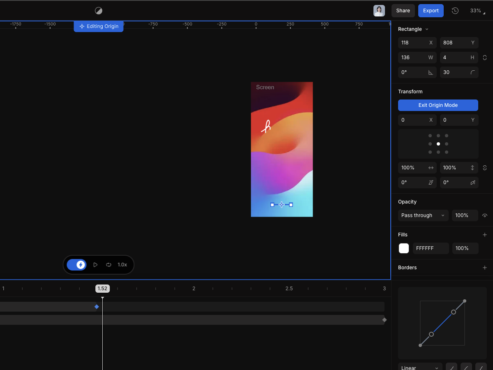Click the play button in playback bar
This screenshot has width=493, height=370.
coord(95,265)
